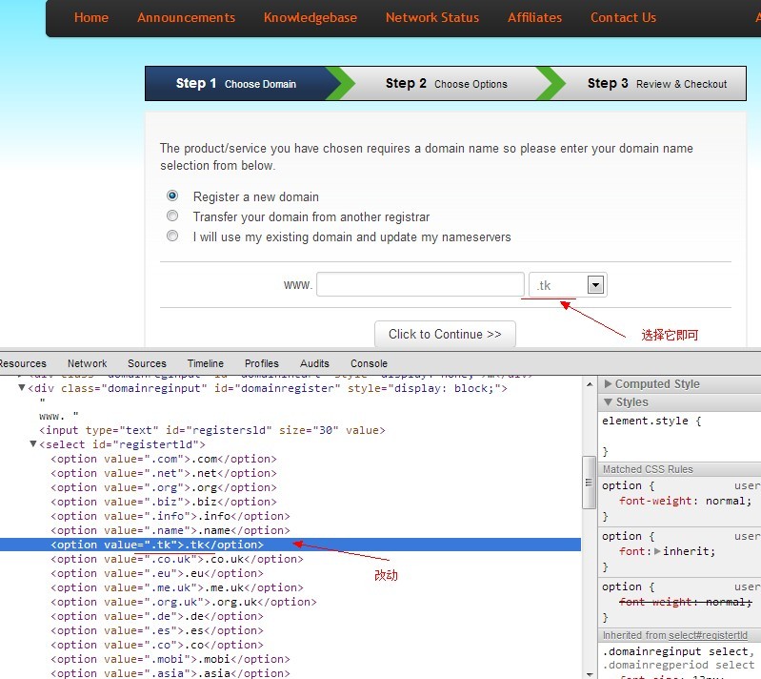Collapse the Styles section

coord(608,401)
